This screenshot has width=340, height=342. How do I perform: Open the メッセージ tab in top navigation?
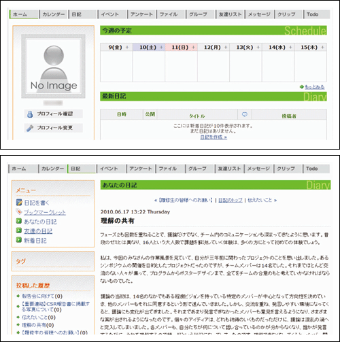[x=259, y=14]
